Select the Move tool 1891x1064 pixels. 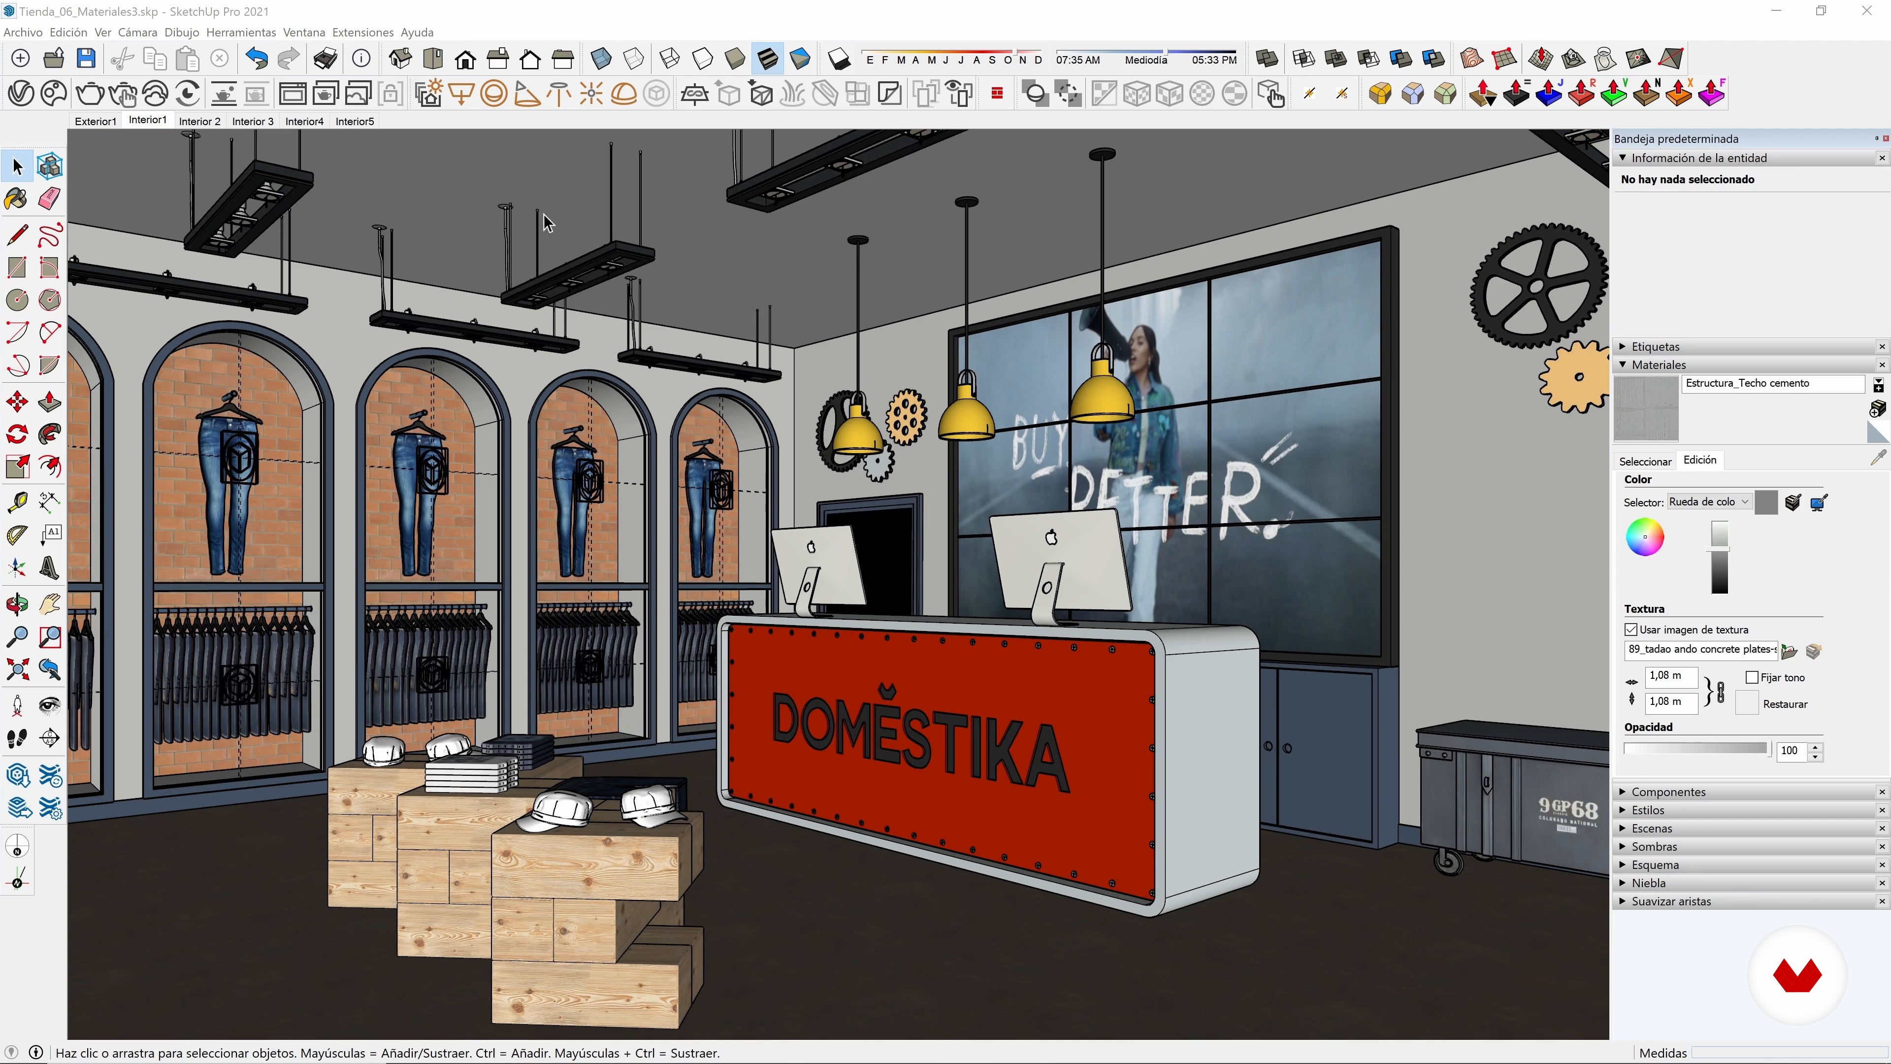17,401
